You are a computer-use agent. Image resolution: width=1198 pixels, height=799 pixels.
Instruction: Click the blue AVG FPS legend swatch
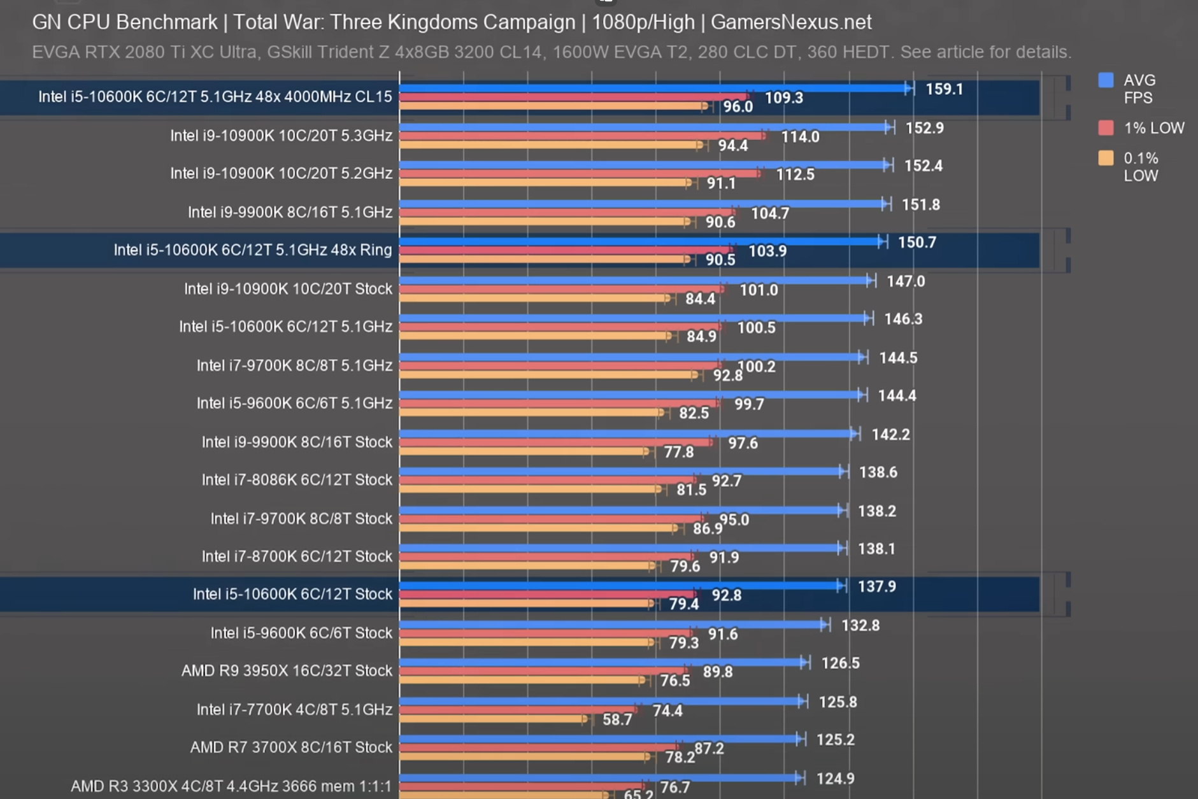point(1106,80)
